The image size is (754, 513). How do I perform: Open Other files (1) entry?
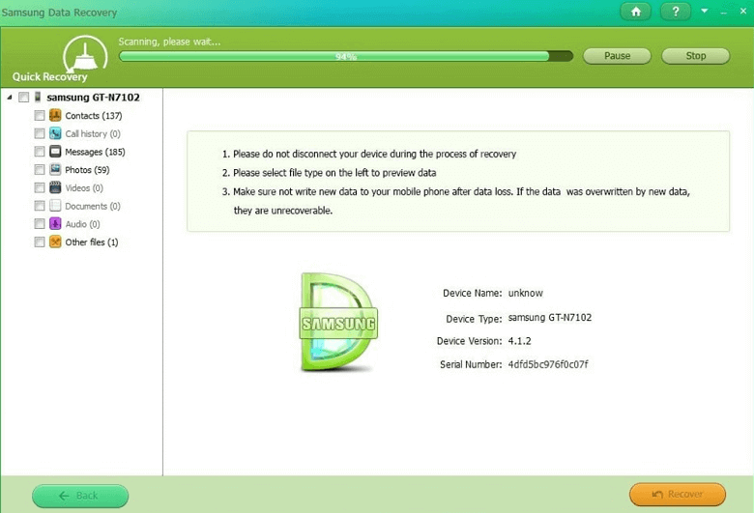click(x=92, y=242)
